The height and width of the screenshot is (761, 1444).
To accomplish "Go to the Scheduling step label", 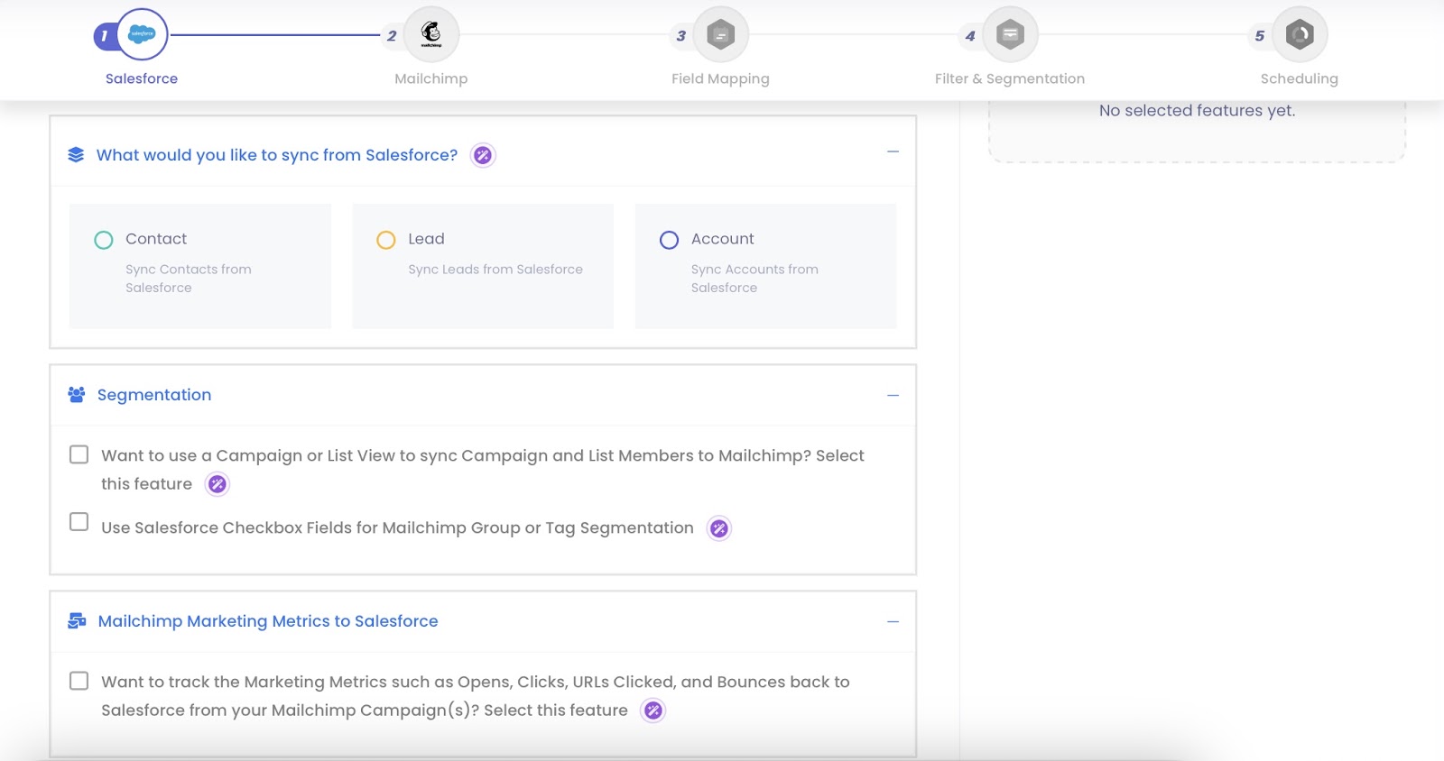I will click(x=1300, y=78).
